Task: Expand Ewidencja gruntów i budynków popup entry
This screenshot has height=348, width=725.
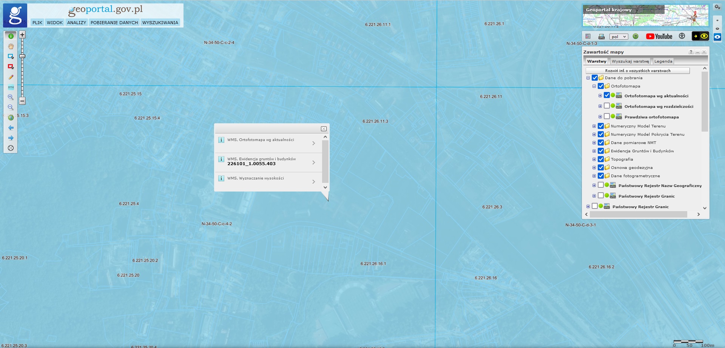Action: (313, 163)
